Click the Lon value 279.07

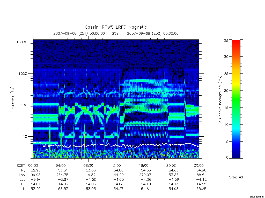click(x=145, y=175)
